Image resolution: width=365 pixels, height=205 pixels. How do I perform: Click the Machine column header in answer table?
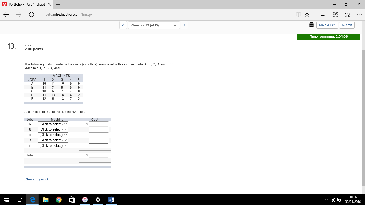pyautogui.click(x=57, y=120)
